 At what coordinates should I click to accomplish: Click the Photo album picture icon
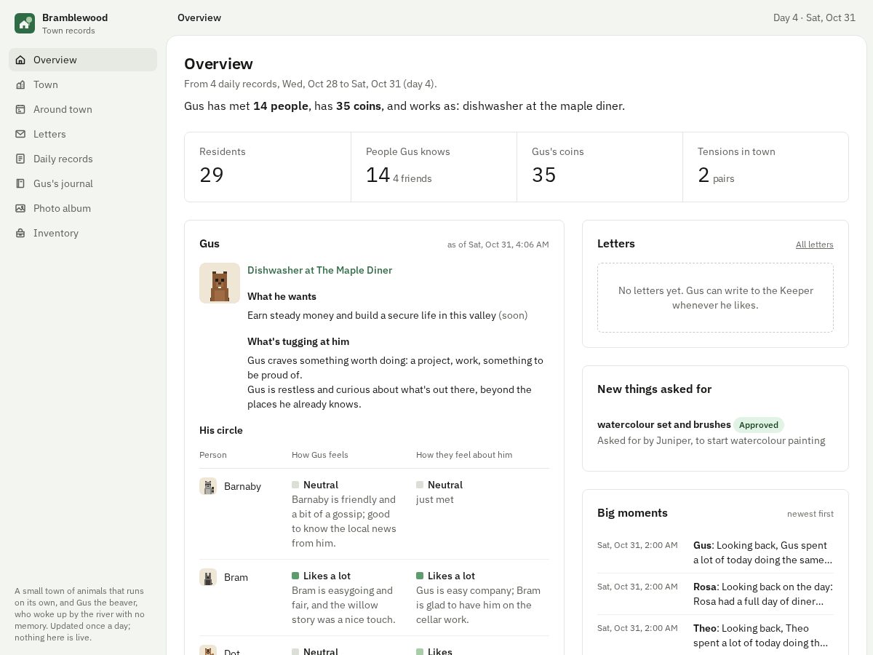(x=20, y=208)
